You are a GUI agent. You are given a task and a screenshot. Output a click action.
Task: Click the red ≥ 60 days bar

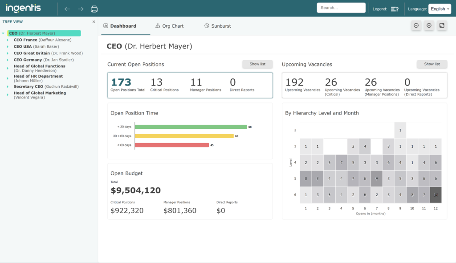(x=172, y=145)
